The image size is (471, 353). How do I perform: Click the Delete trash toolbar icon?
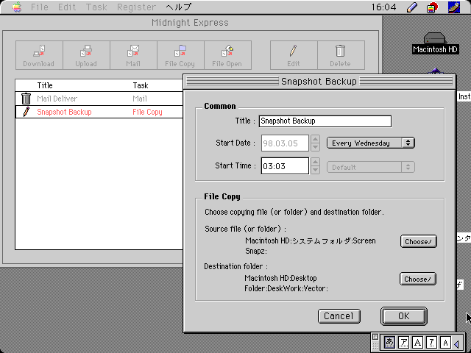point(341,56)
